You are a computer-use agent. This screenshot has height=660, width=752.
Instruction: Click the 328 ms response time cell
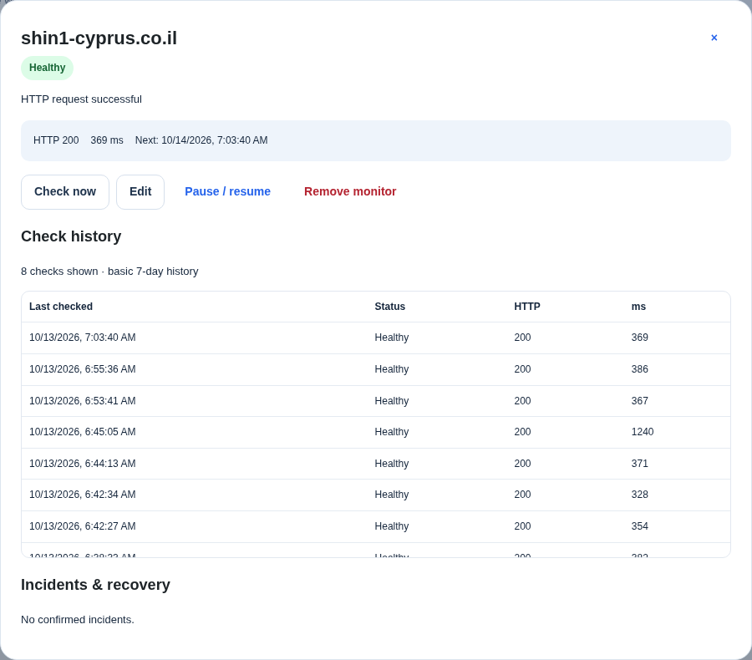tap(639, 495)
